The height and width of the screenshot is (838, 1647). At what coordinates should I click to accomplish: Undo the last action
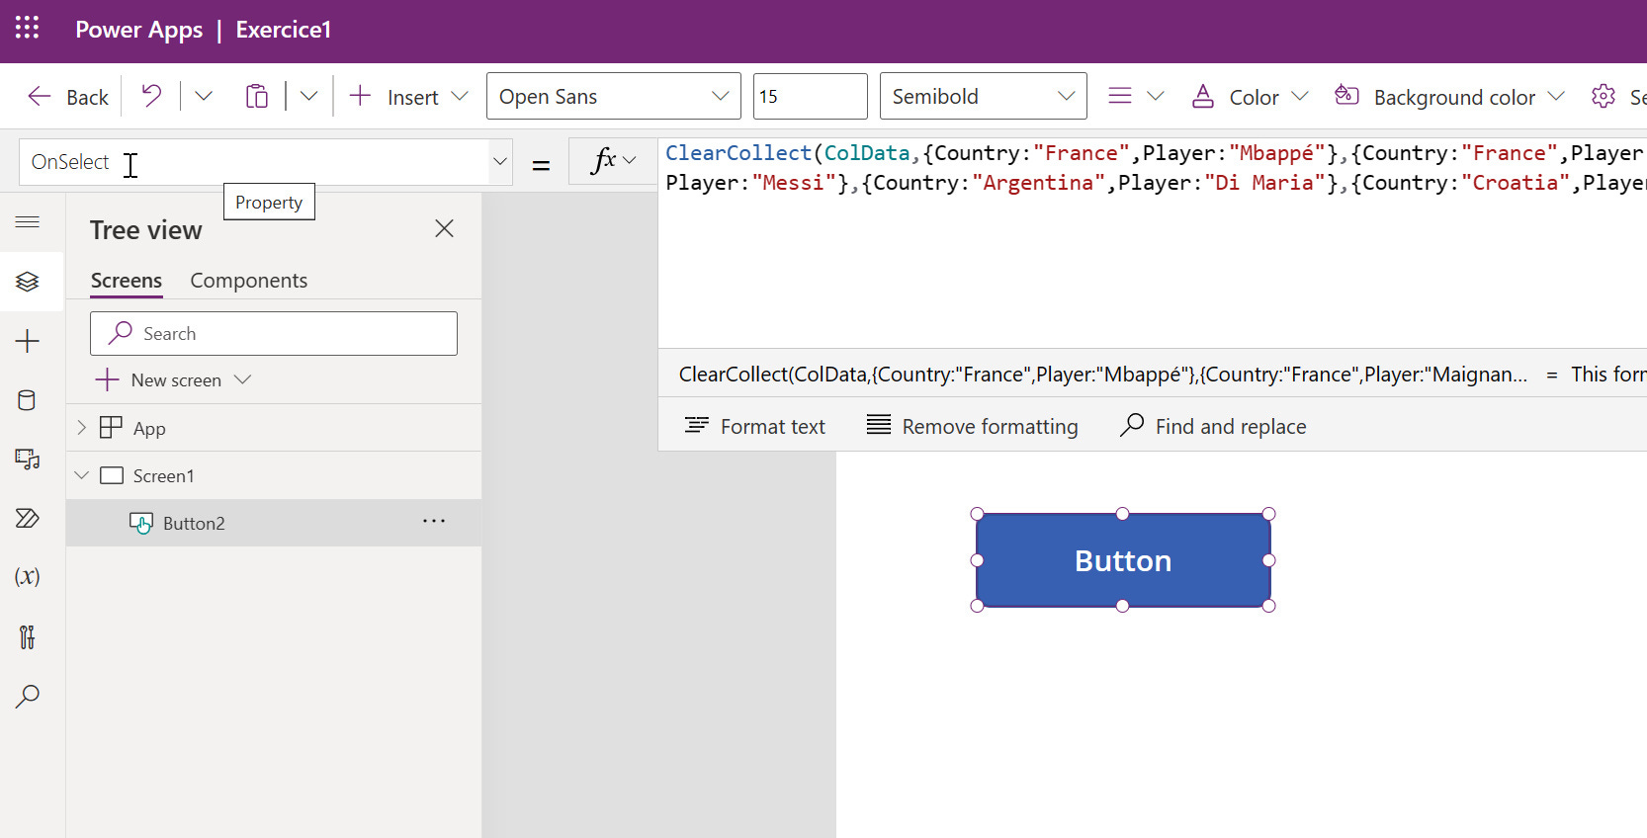[x=151, y=96]
